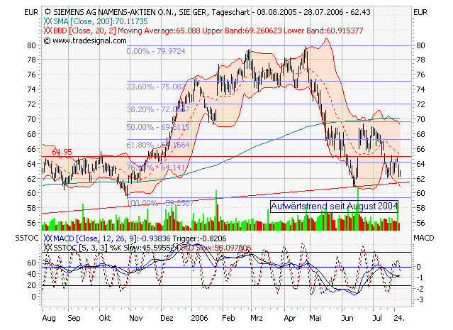
Task: Click the MACD axis label on the right
Action: pyautogui.click(x=424, y=238)
